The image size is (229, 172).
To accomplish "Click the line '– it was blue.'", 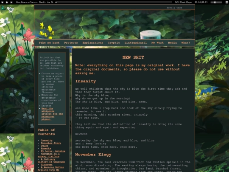I will click(x=87, y=118).
